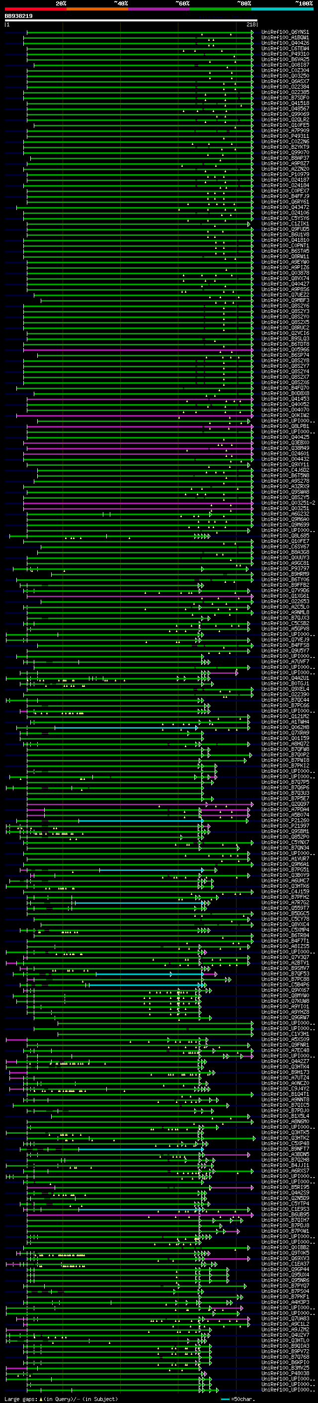Select the UniRef100_A9S278 label

pos(285,481)
